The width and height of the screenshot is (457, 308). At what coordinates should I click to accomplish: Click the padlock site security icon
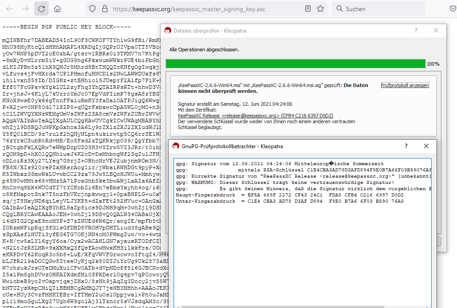105,9
